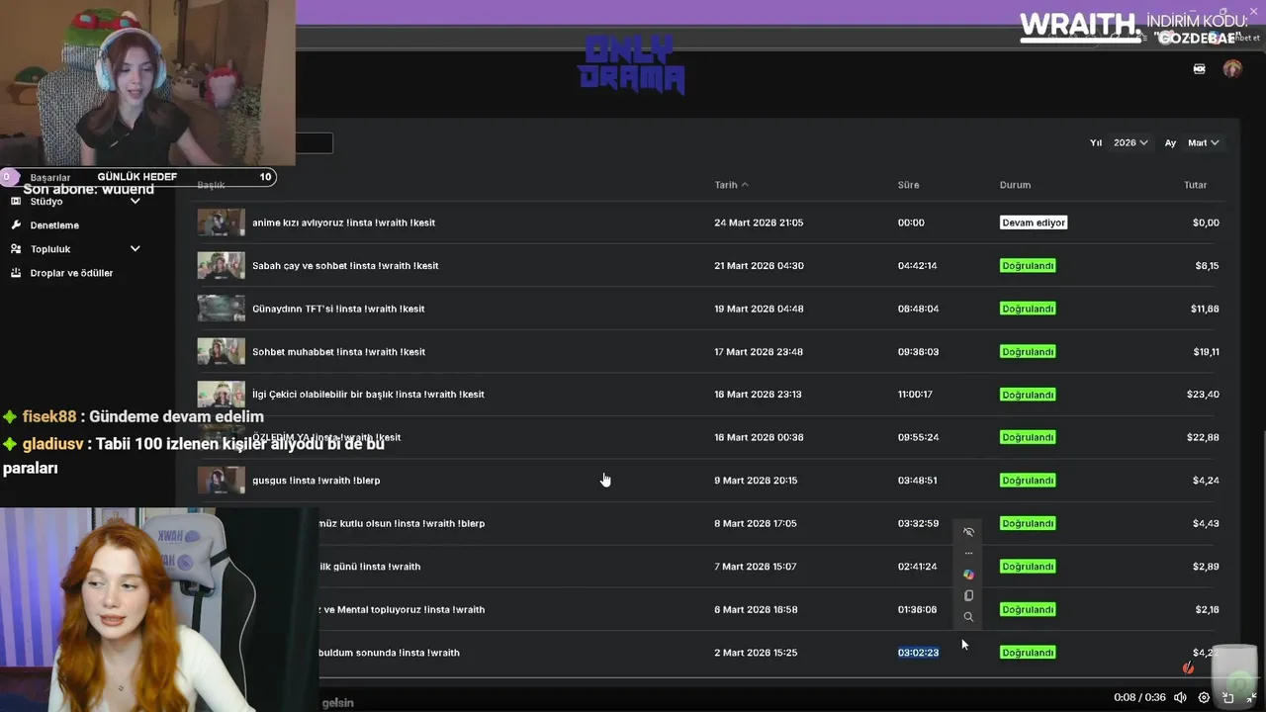Open Droplar ve ödüller sidebar label

71,272
